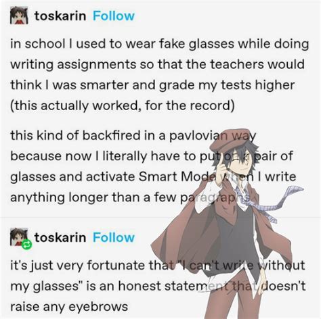
Task: Click the character's brown beret hat
Action: tap(232, 139)
